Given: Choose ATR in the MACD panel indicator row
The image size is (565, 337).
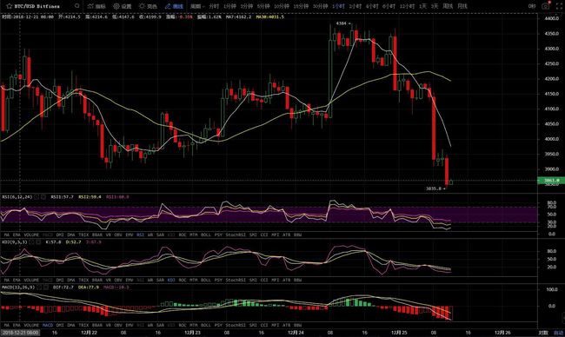Looking at the screenshot, I should tap(286, 325).
